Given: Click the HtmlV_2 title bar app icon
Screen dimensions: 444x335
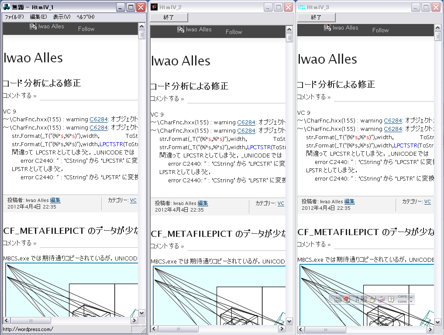Looking at the screenshot, I should 154,7.
